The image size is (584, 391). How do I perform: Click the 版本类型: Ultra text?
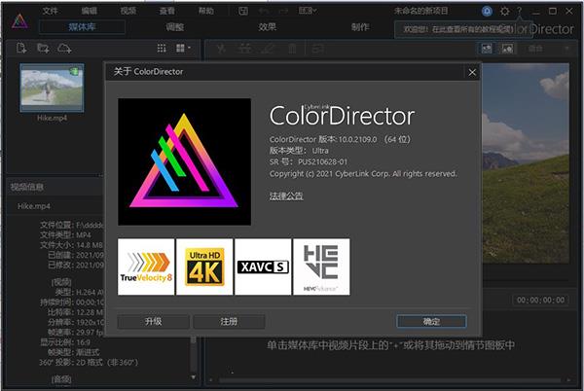(299, 151)
